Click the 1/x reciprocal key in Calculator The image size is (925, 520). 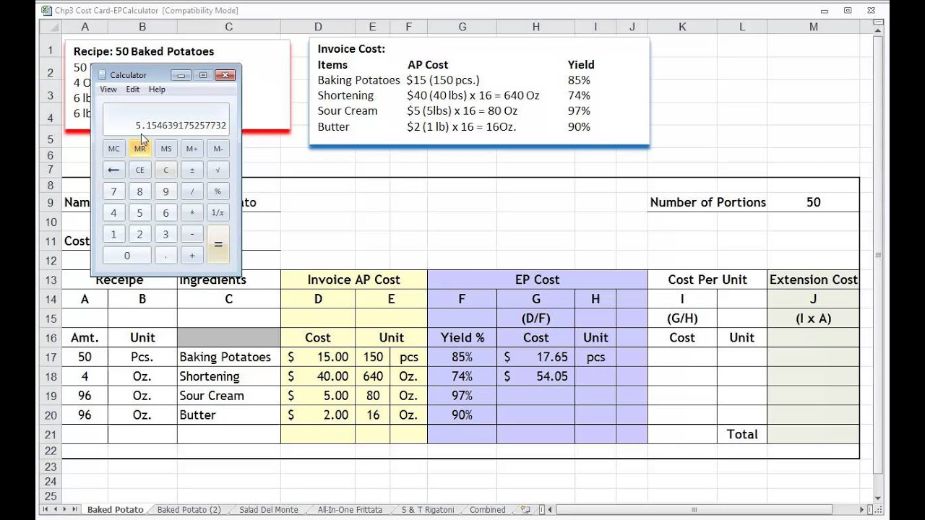(218, 213)
